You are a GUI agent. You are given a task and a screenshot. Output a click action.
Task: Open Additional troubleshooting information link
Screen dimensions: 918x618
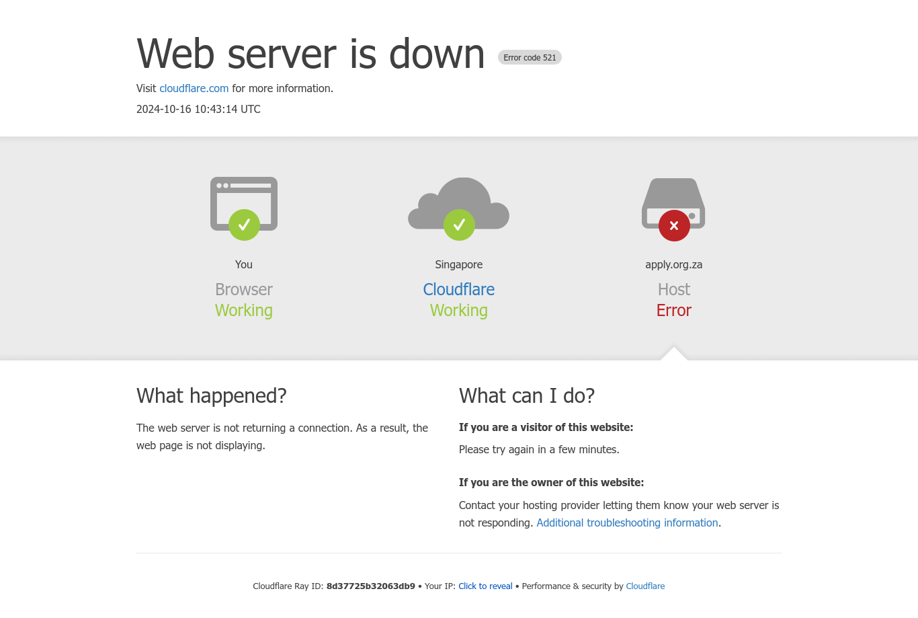pos(627,523)
